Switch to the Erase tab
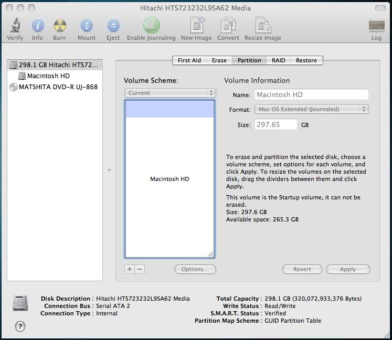This screenshot has height=340, width=392. point(219,60)
